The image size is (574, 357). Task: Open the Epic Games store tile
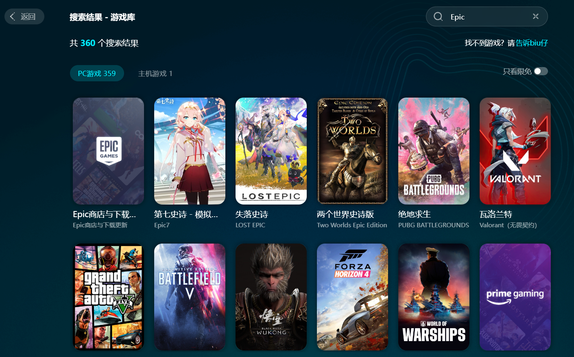point(108,151)
